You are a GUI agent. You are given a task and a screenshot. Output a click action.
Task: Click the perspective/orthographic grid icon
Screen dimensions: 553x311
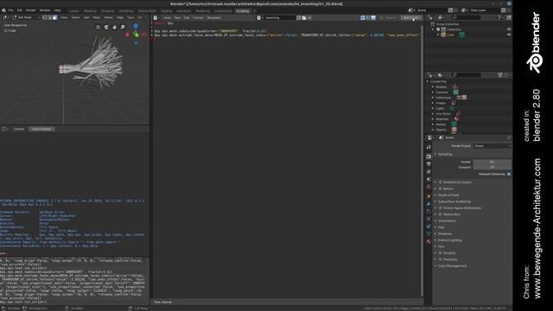point(98,27)
